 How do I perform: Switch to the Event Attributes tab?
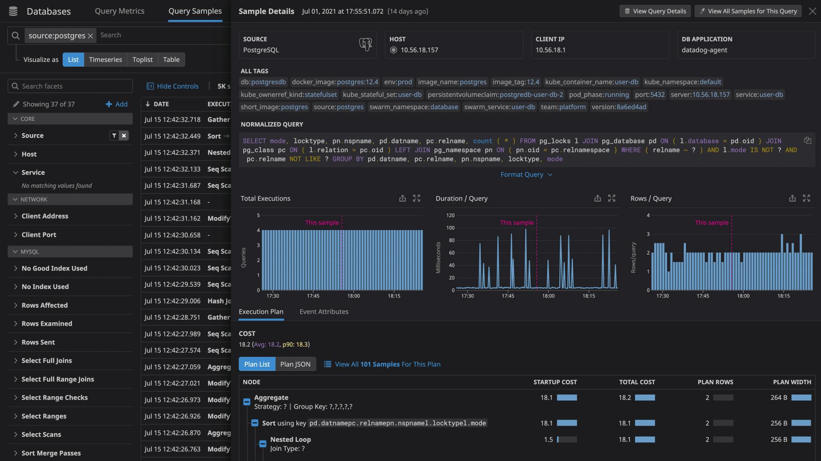coord(324,312)
